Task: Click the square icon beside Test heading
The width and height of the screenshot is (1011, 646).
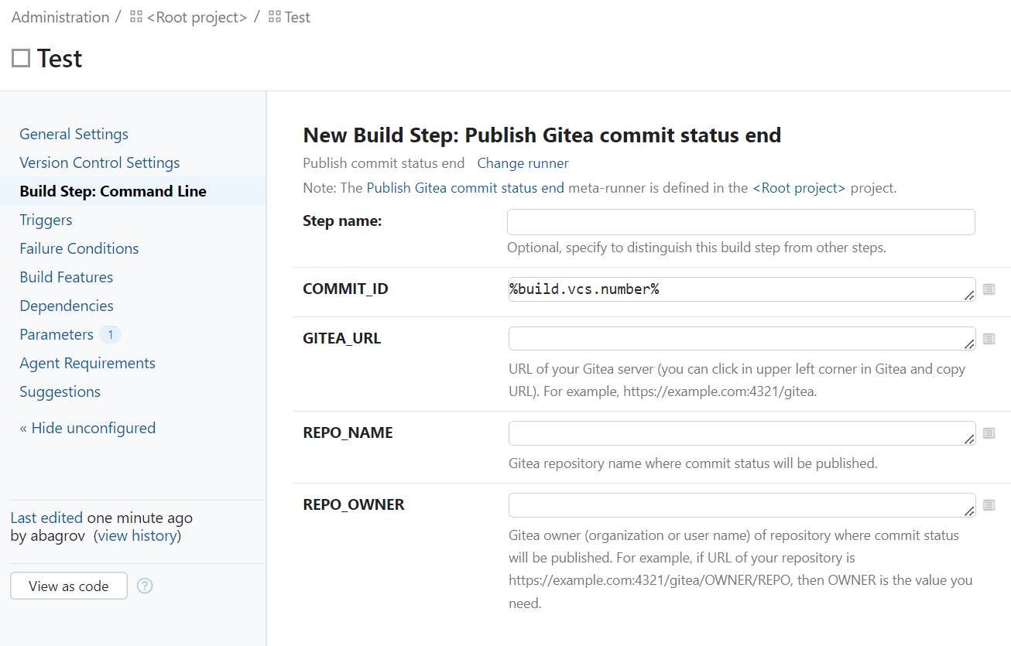Action: (x=21, y=58)
